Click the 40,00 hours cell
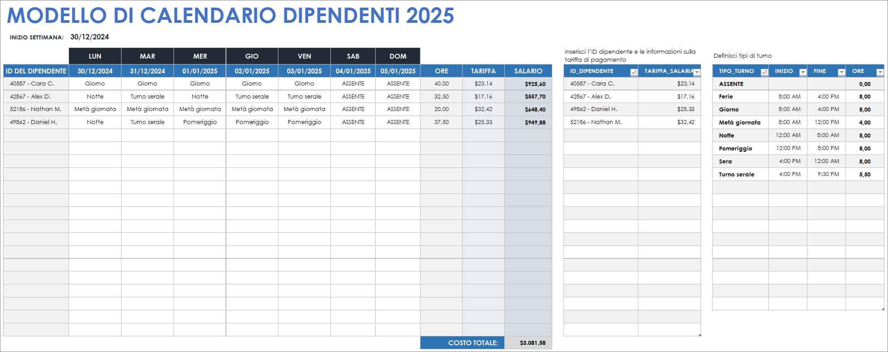The width and height of the screenshot is (888, 352). [442, 84]
